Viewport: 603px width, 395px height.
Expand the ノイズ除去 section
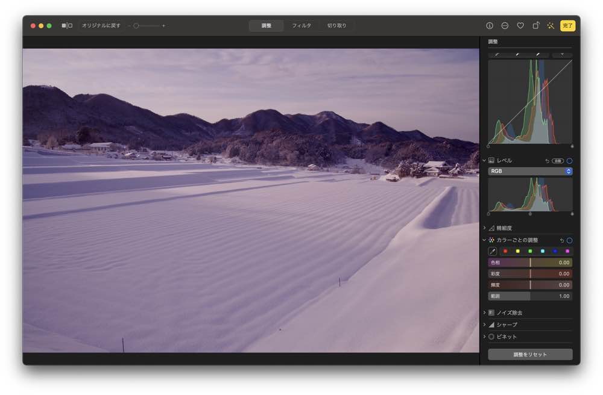point(484,313)
